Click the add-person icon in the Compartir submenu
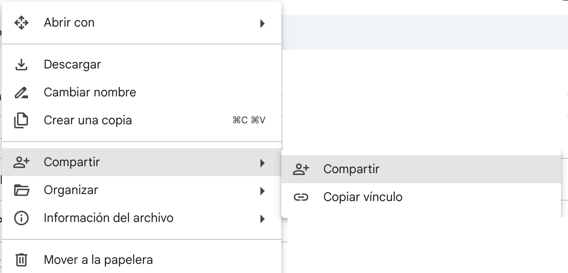568x273 pixels. point(301,169)
